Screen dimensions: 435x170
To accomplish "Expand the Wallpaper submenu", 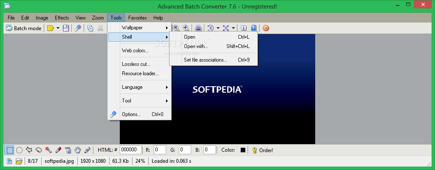I will click(x=139, y=28).
